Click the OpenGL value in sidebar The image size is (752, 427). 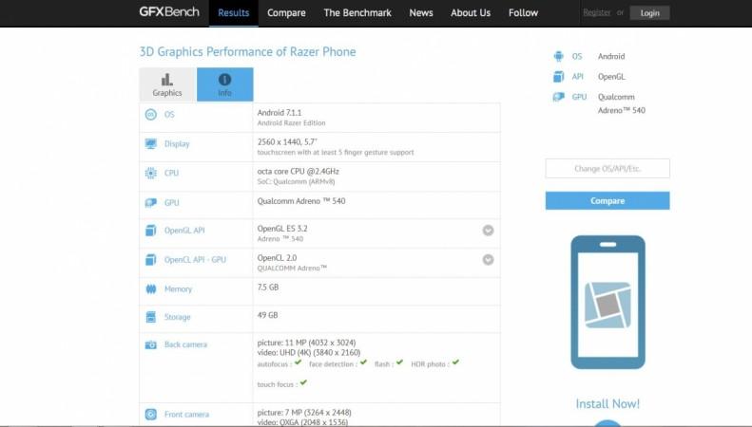click(x=611, y=77)
